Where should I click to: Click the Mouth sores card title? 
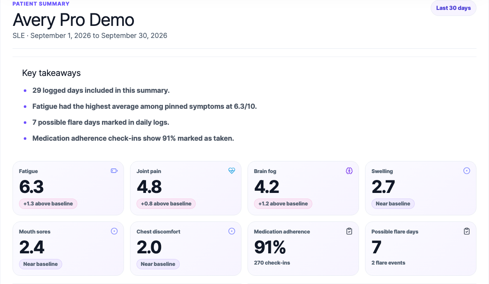(x=35, y=232)
